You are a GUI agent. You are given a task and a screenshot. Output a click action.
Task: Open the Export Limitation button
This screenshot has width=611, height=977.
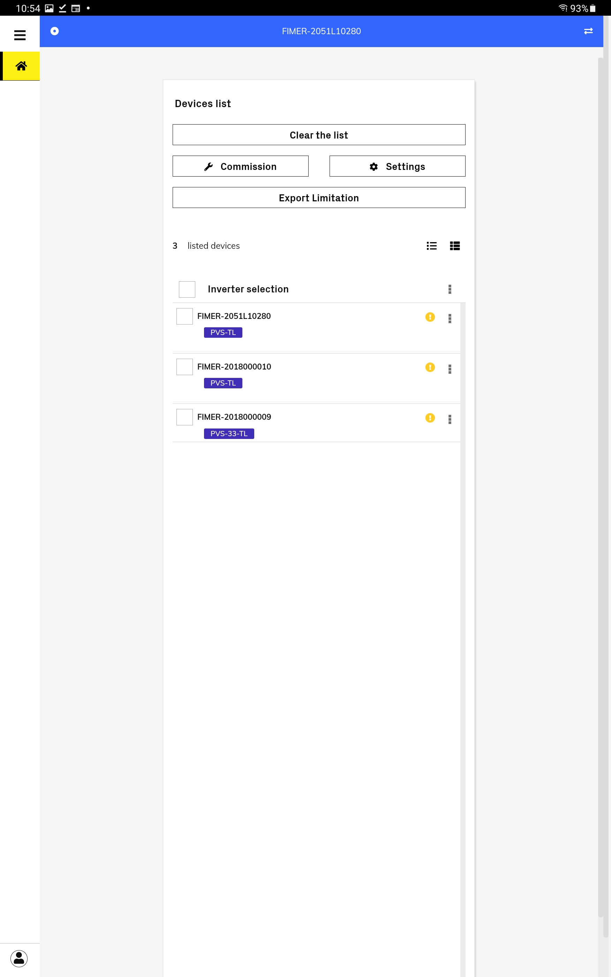pyautogui.click(x=319, y=197)
